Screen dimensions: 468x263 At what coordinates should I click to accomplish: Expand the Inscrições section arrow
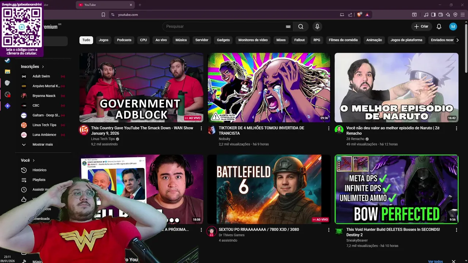click(43, 67)
